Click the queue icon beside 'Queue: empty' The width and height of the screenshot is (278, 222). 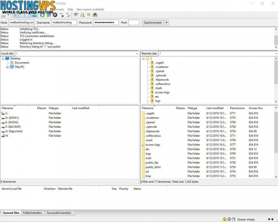[x=234, y=219]
